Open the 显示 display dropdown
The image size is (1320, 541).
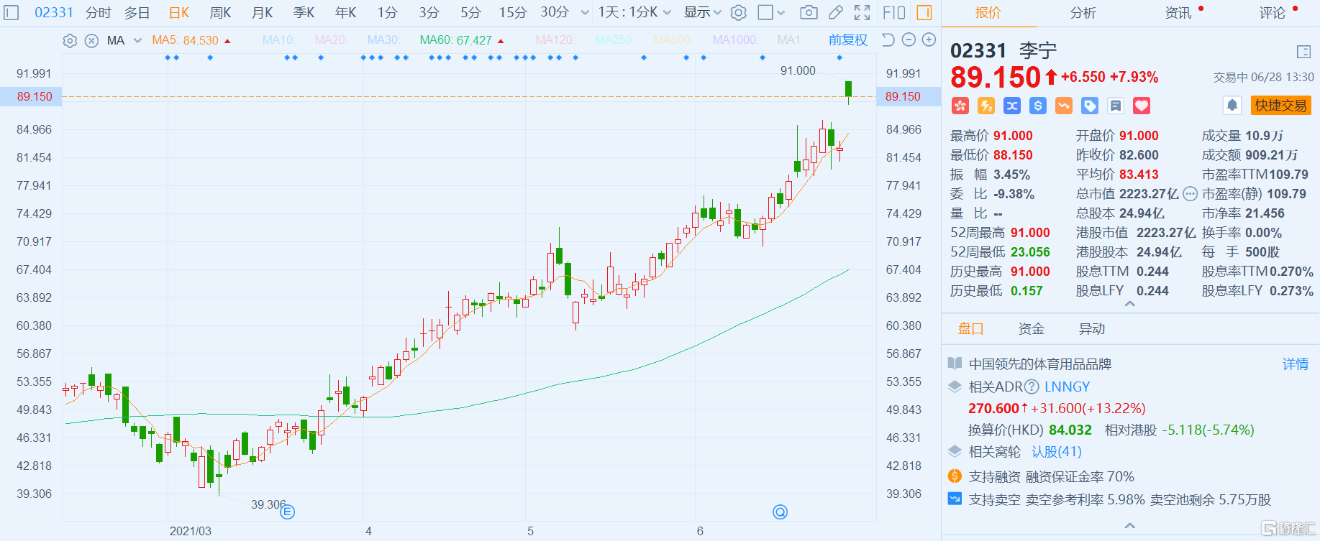coord(702,12)
